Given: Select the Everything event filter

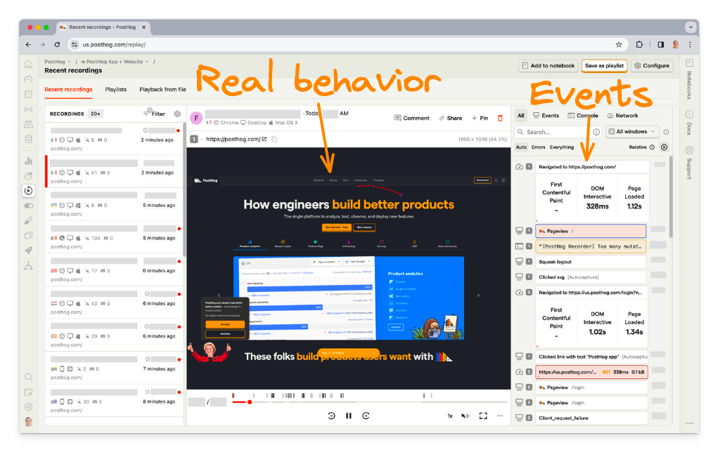Looking at the screenshot, I should click(x=561, y=147).
